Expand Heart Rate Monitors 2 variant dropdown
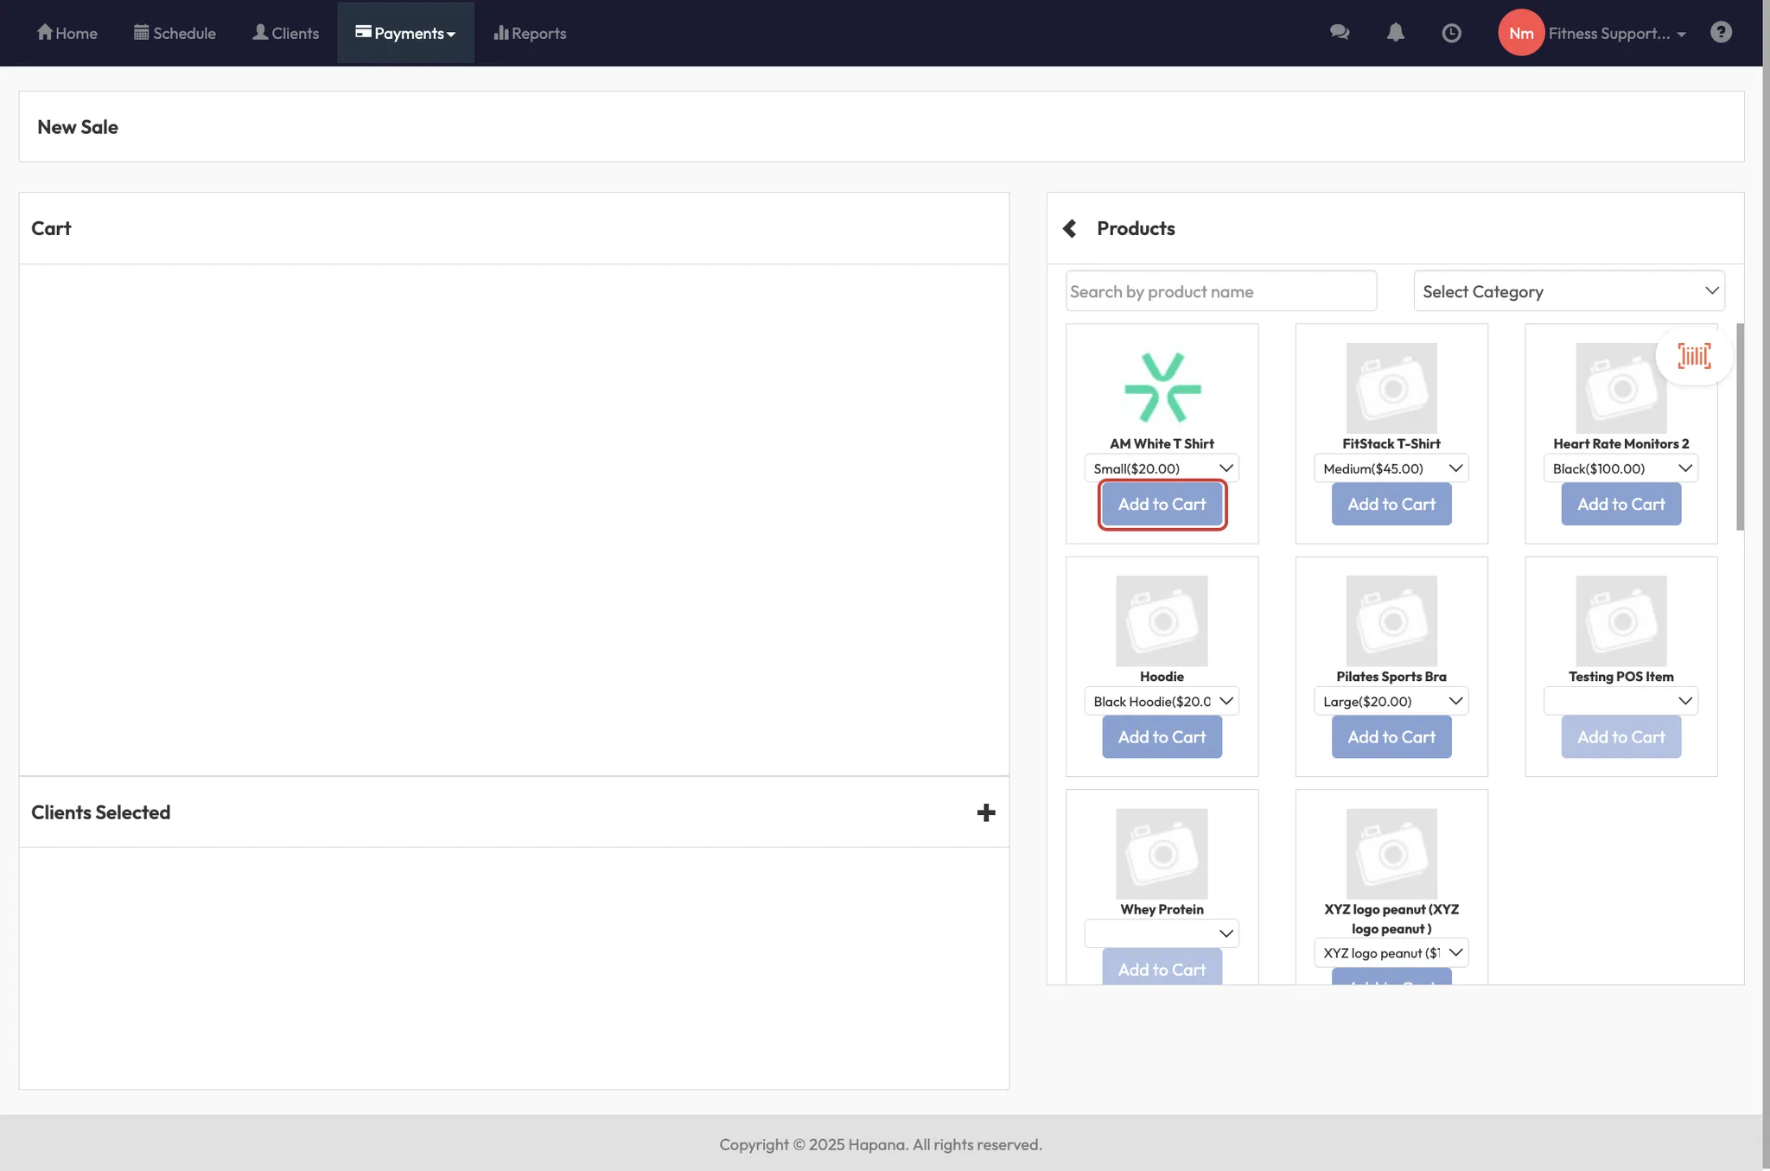The height and width of the screenshot is (1171, 1770). (x=1620, y=468)
